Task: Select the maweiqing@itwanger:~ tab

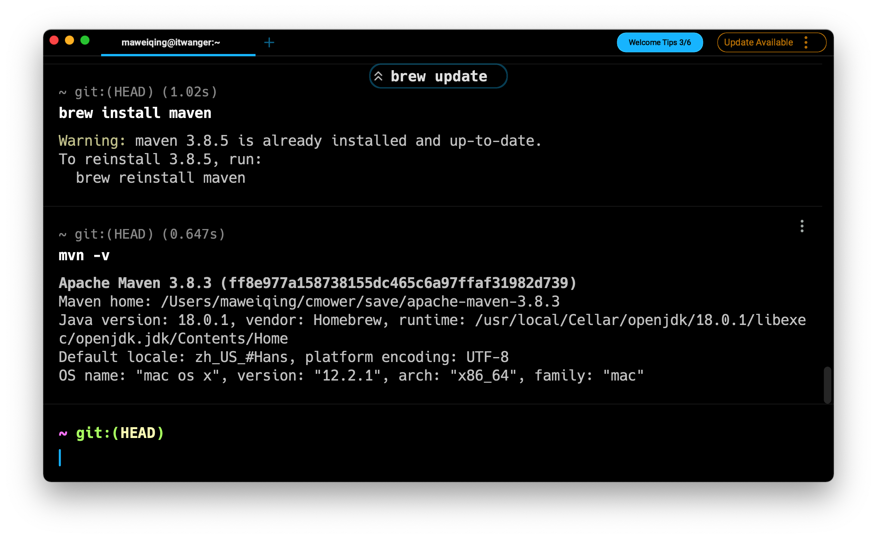Action: pyautogui.click(x=171, y=42)
